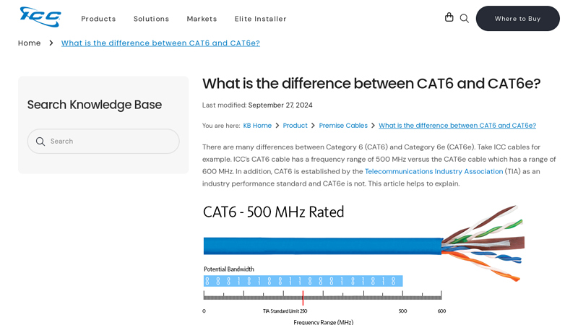The image size is (578, 325).
Task: Click the ICC logo
Action: pos(40,17)
